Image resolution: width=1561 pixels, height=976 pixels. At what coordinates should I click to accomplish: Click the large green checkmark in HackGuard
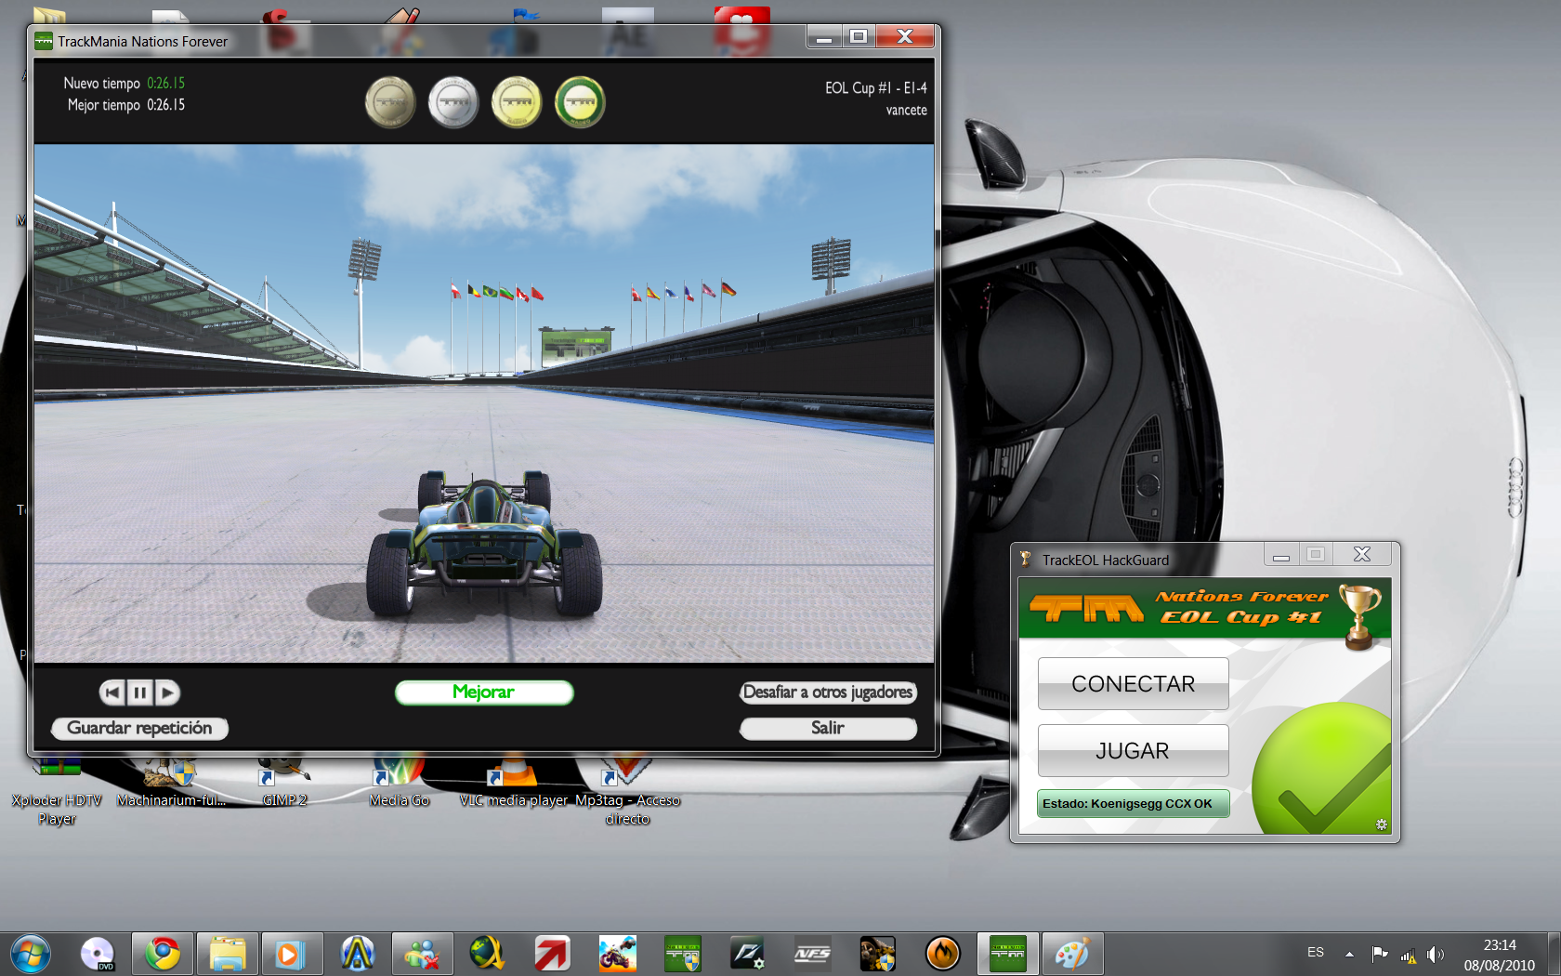point(1322,769)
